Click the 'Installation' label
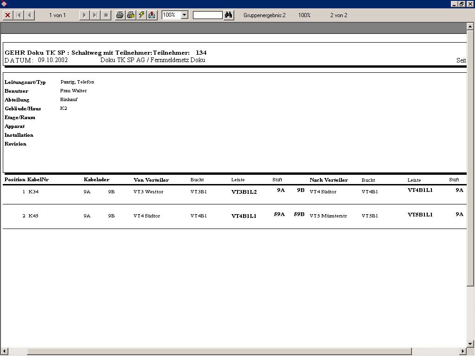This screenshot has height=356, width=475. click(19, 135)
